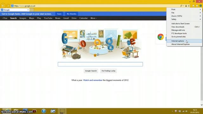Expand the Safety submenu
The image size is (203, 114).
coord(184,19)
